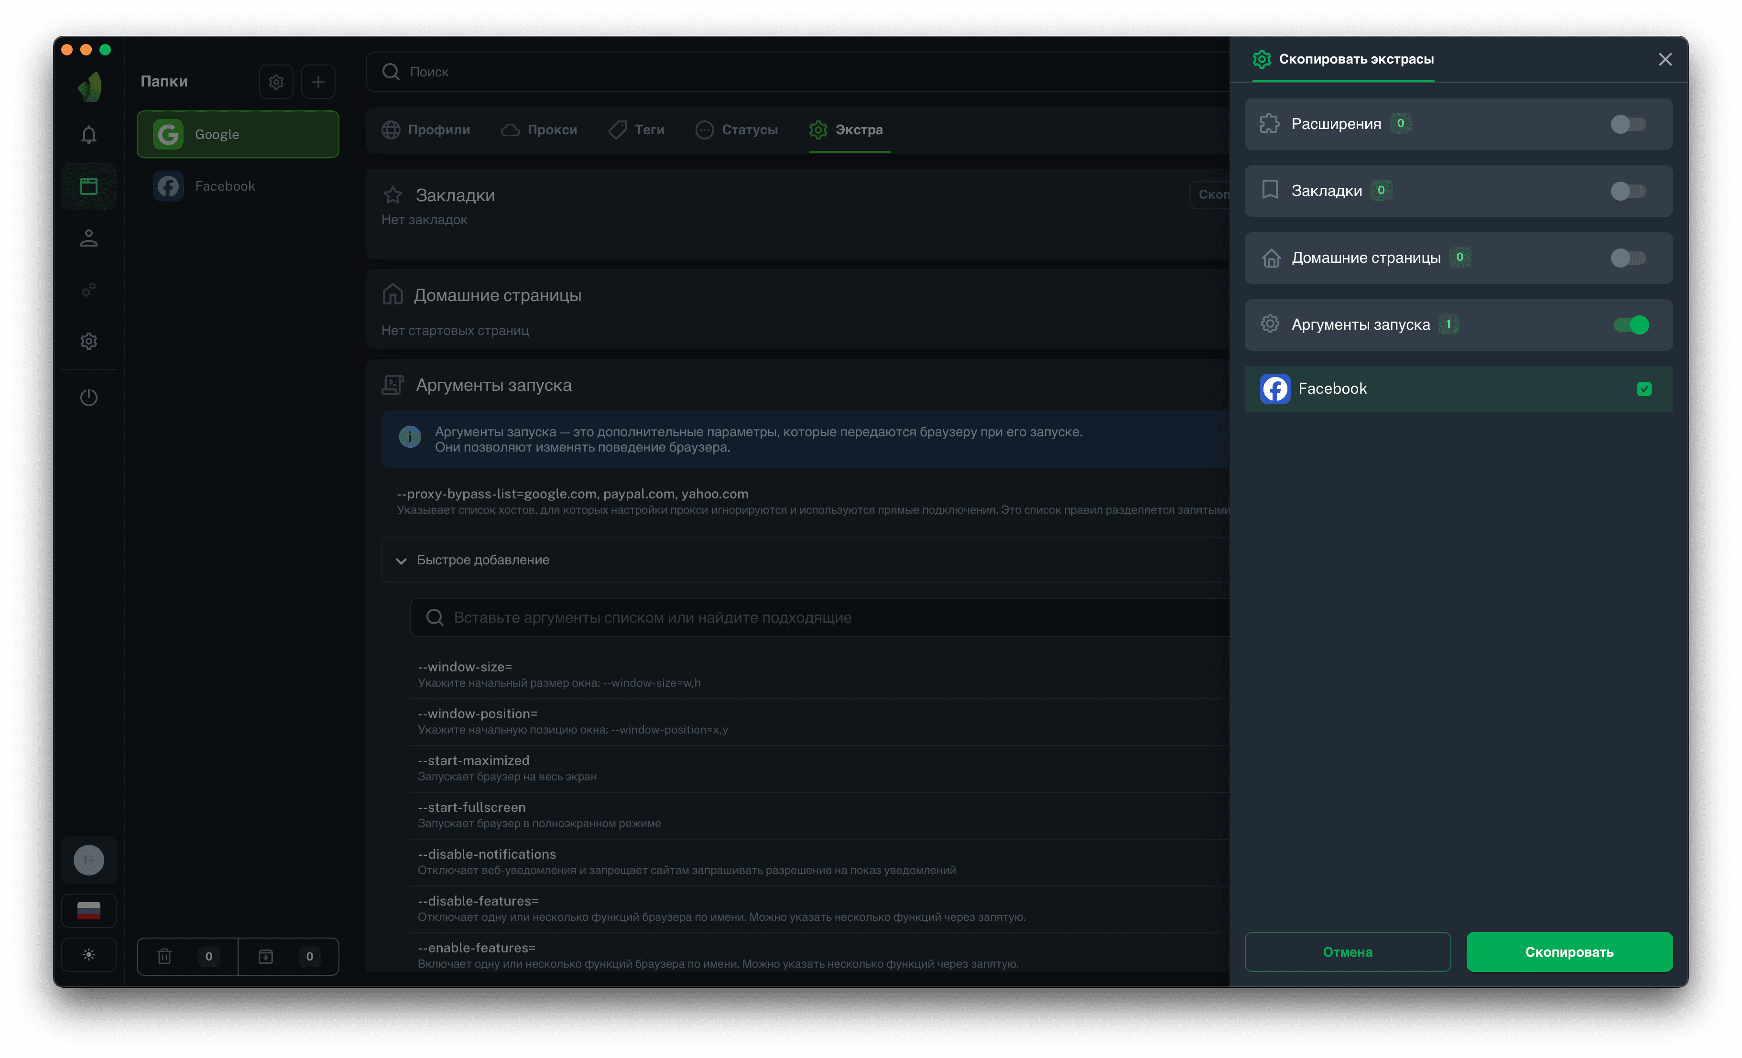
Task: Click the green Скопировать button
Action: pyautogui.click(x=1569, y=952)
